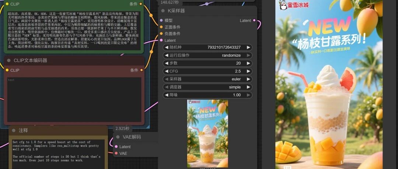Decrease CFG value with left arrow
This screenshot has width=398, height=169.
[x=167, y=71]
